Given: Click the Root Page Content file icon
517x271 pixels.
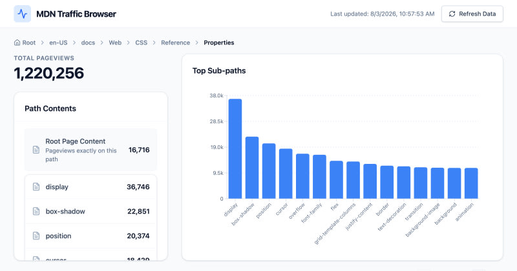Looking at the screenshot, I should tap(36, 150).
